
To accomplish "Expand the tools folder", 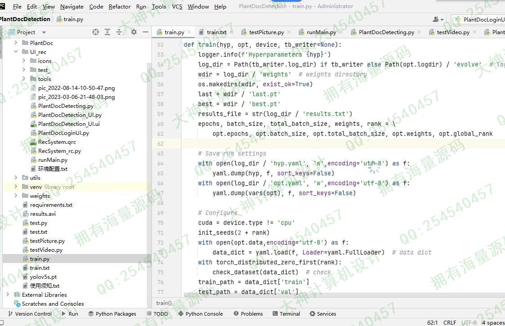I will click(x=24, y=79).
